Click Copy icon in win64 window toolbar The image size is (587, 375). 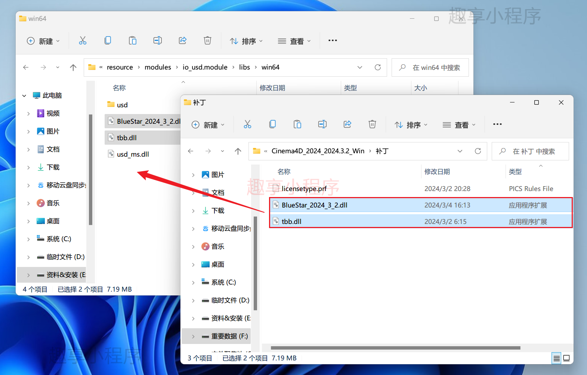[x=108, y=40]
